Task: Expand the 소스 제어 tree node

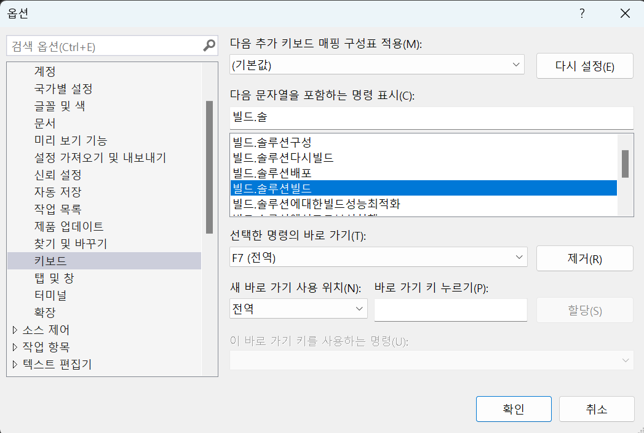Action: 15,330
